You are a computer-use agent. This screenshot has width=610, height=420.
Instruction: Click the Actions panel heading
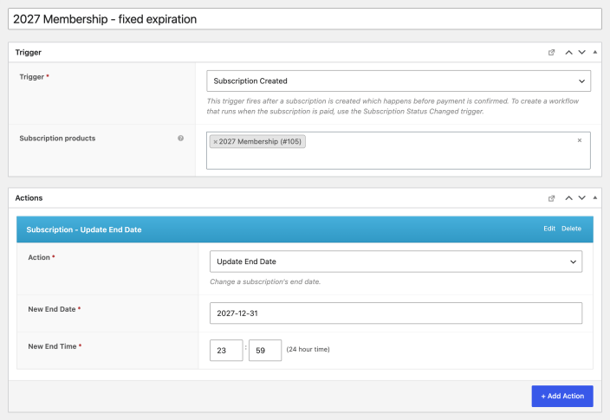29,198
